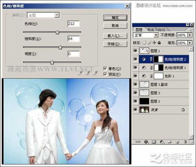196x167 pixels.
Task: Open the 正常 blend mode dropdown
Action: pos(156,35)
